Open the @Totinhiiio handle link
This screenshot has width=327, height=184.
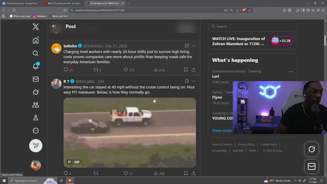[x=93, y=46]
